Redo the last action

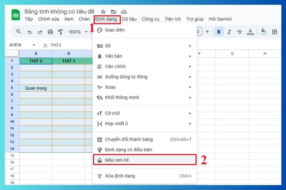40,32
